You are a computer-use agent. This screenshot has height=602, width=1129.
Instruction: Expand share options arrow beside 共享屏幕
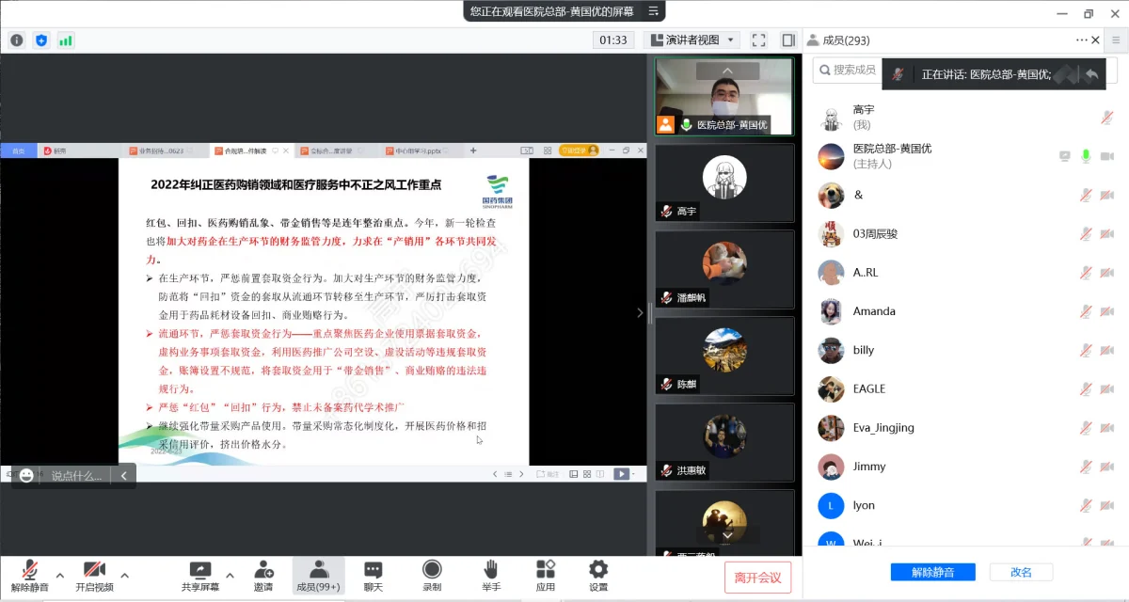[x=230, y=575]
